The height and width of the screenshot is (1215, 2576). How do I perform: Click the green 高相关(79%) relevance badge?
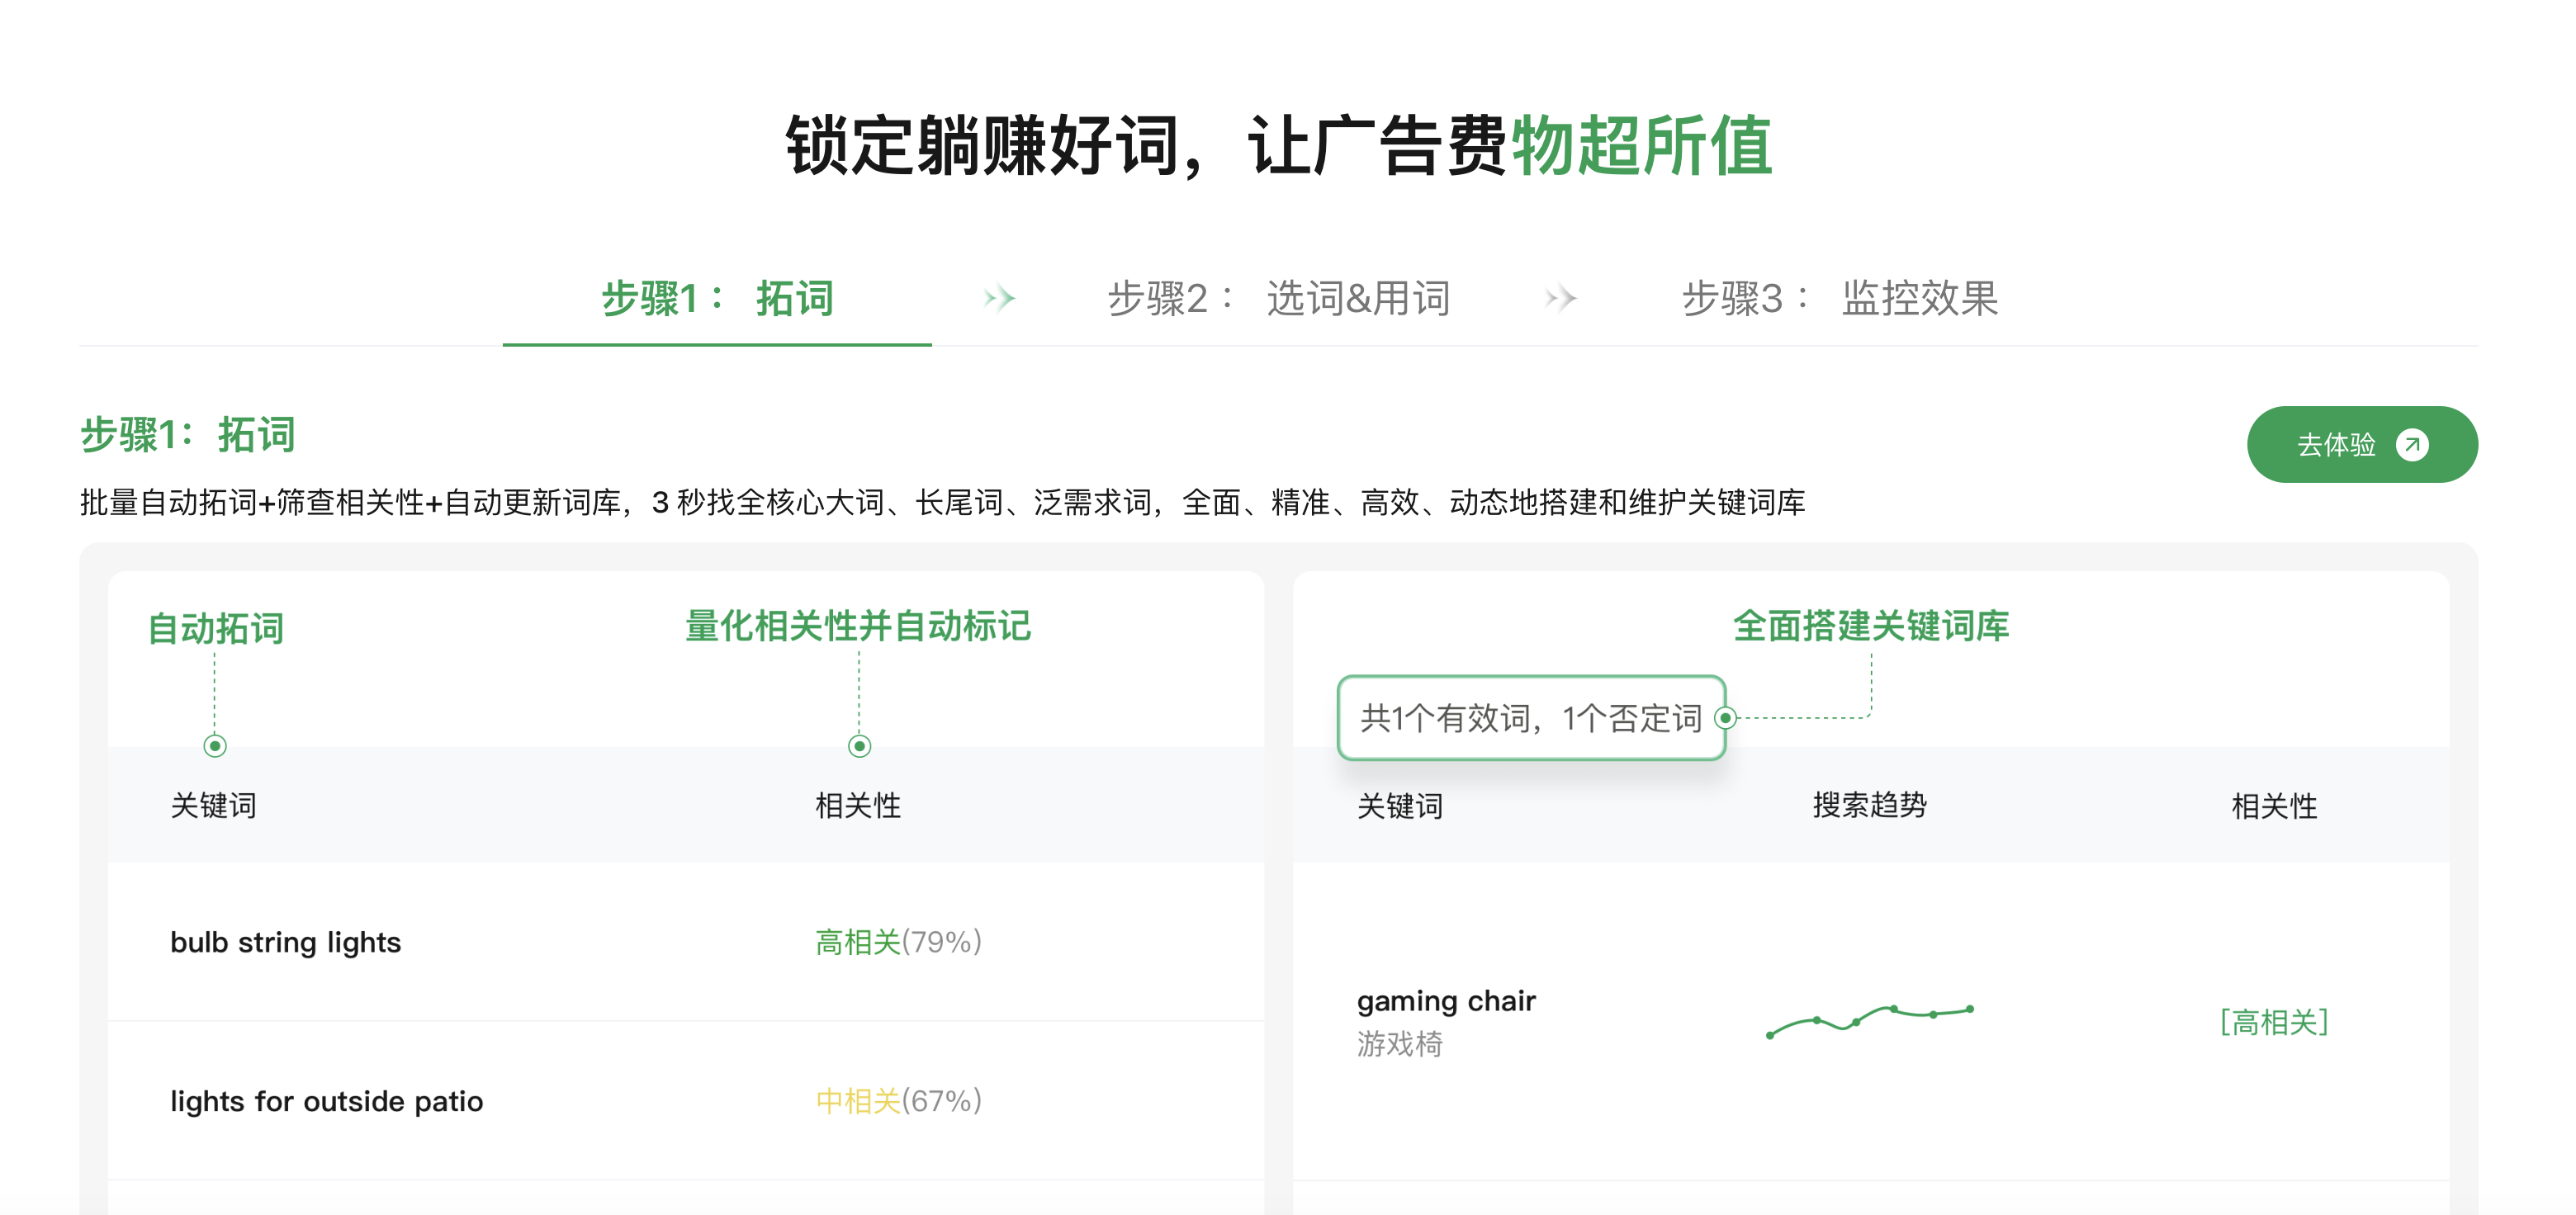click(898, 941)
